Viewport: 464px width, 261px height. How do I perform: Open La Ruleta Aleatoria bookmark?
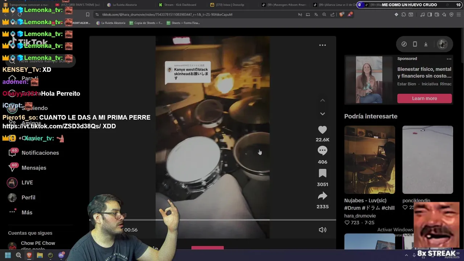(x=111, y=23)
